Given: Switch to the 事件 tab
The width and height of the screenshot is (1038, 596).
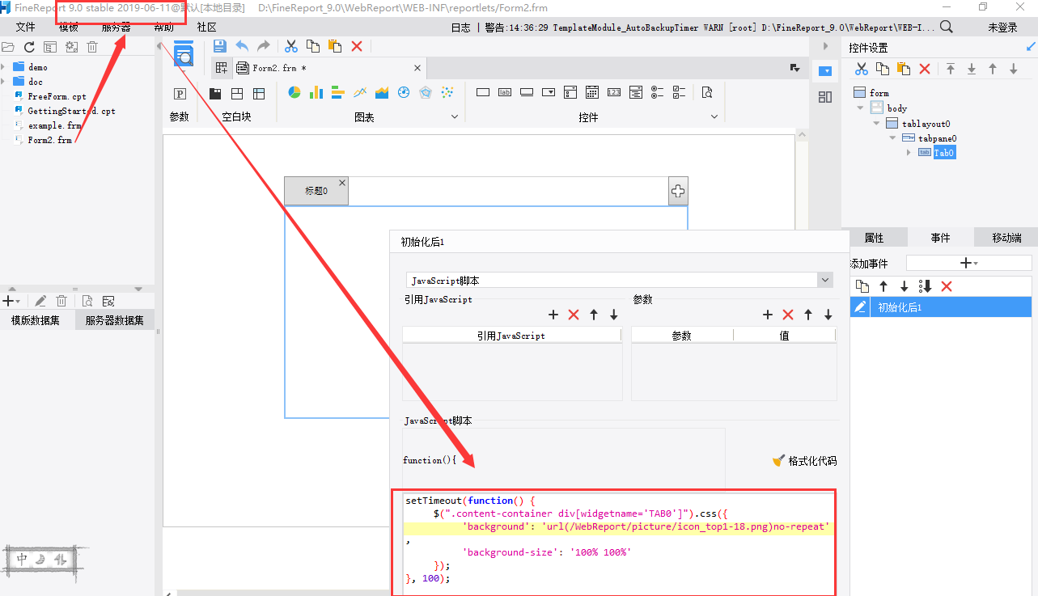Looking at the screenshot, I should (x=940, y=238).
